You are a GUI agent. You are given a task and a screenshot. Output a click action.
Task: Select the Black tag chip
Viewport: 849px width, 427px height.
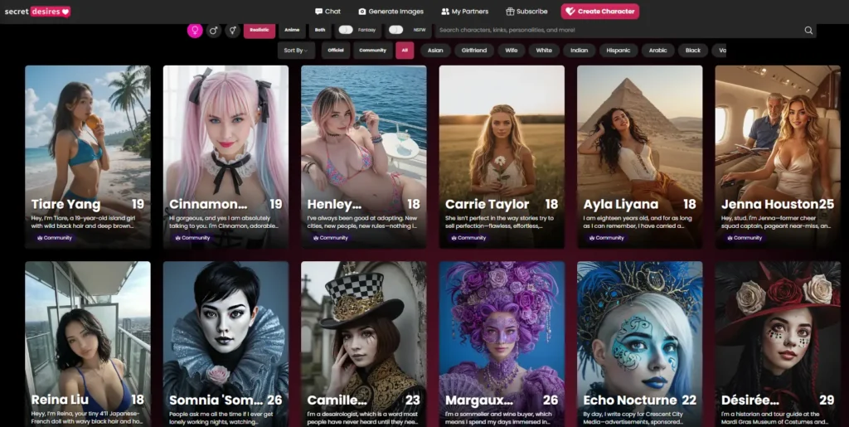tap(693, 51)
